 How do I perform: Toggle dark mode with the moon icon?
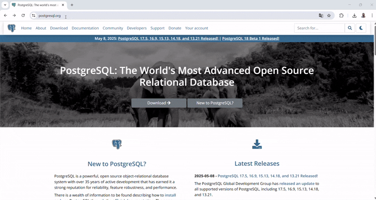pyautogui.click(x=361, y=28)
